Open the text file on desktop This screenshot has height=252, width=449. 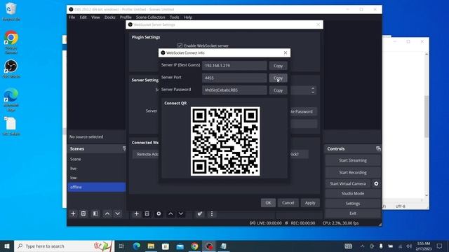pyautogui.click(x=11, y=126)
